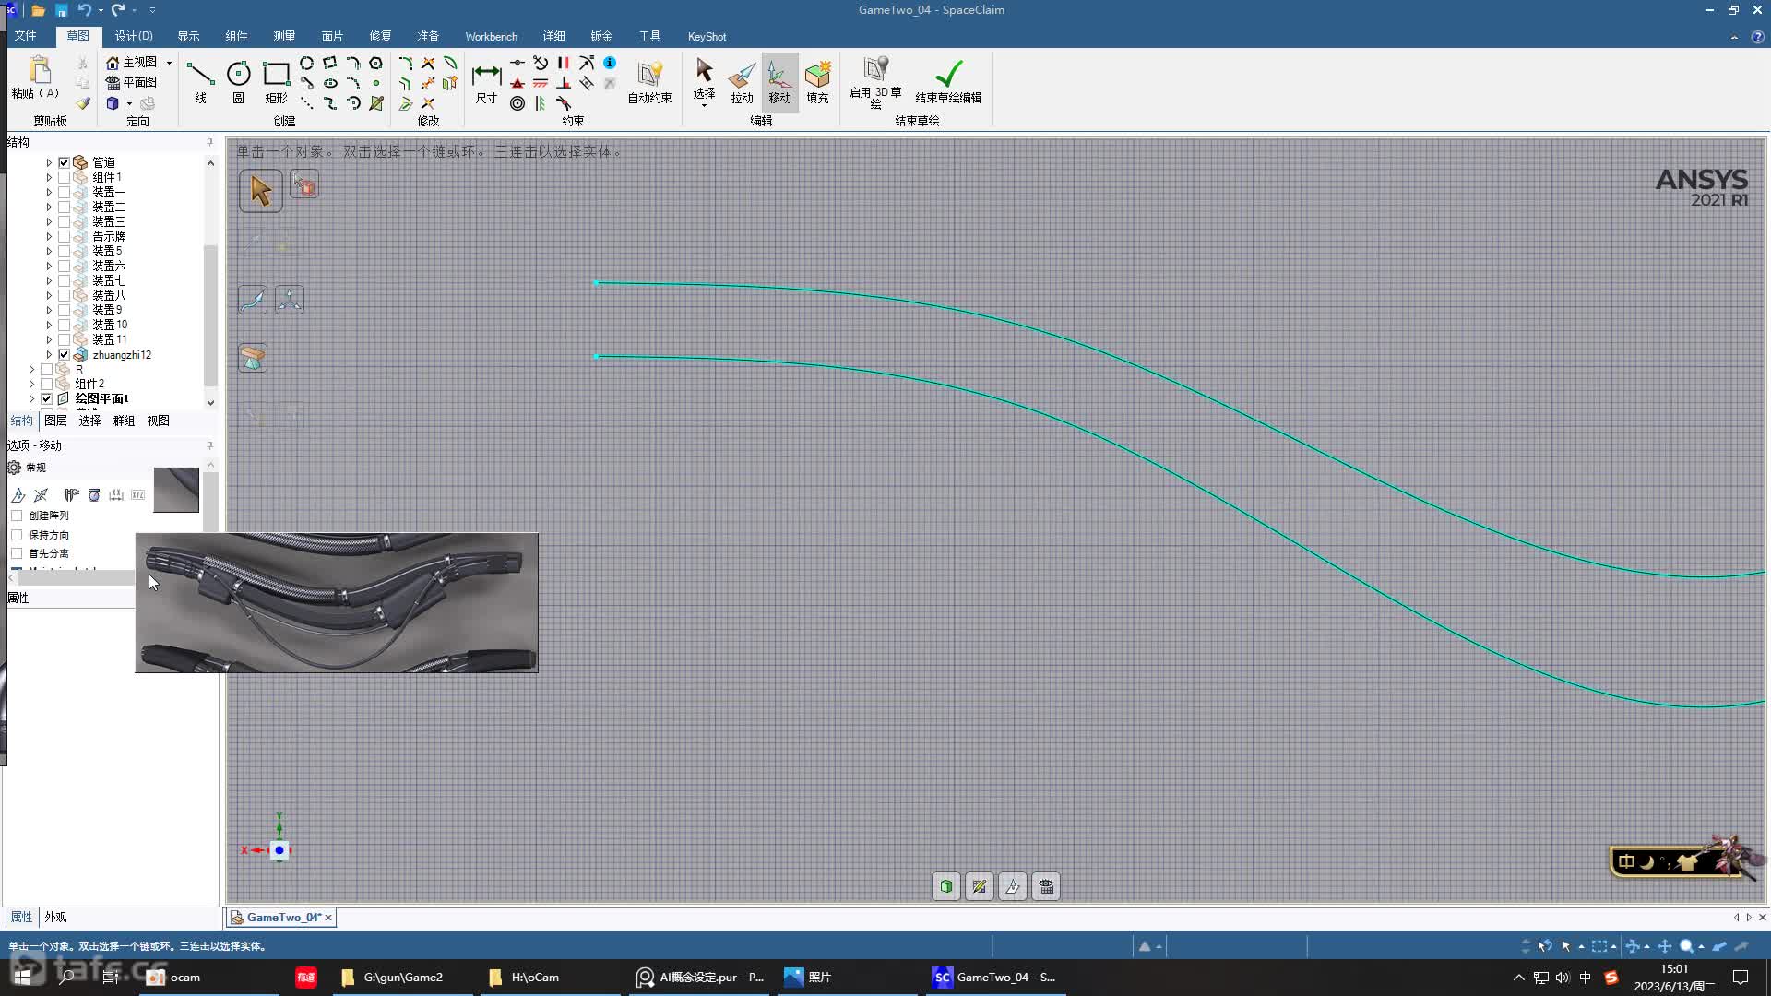Apply the concentric constraint icon
1771x996 pixels.
pos(517,103)
